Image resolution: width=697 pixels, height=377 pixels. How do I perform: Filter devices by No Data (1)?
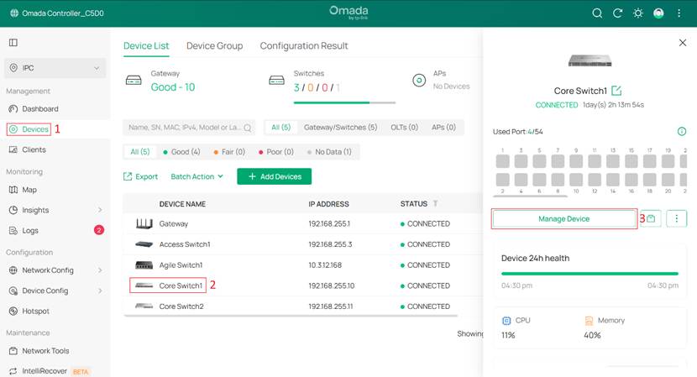tap(329, 152)
